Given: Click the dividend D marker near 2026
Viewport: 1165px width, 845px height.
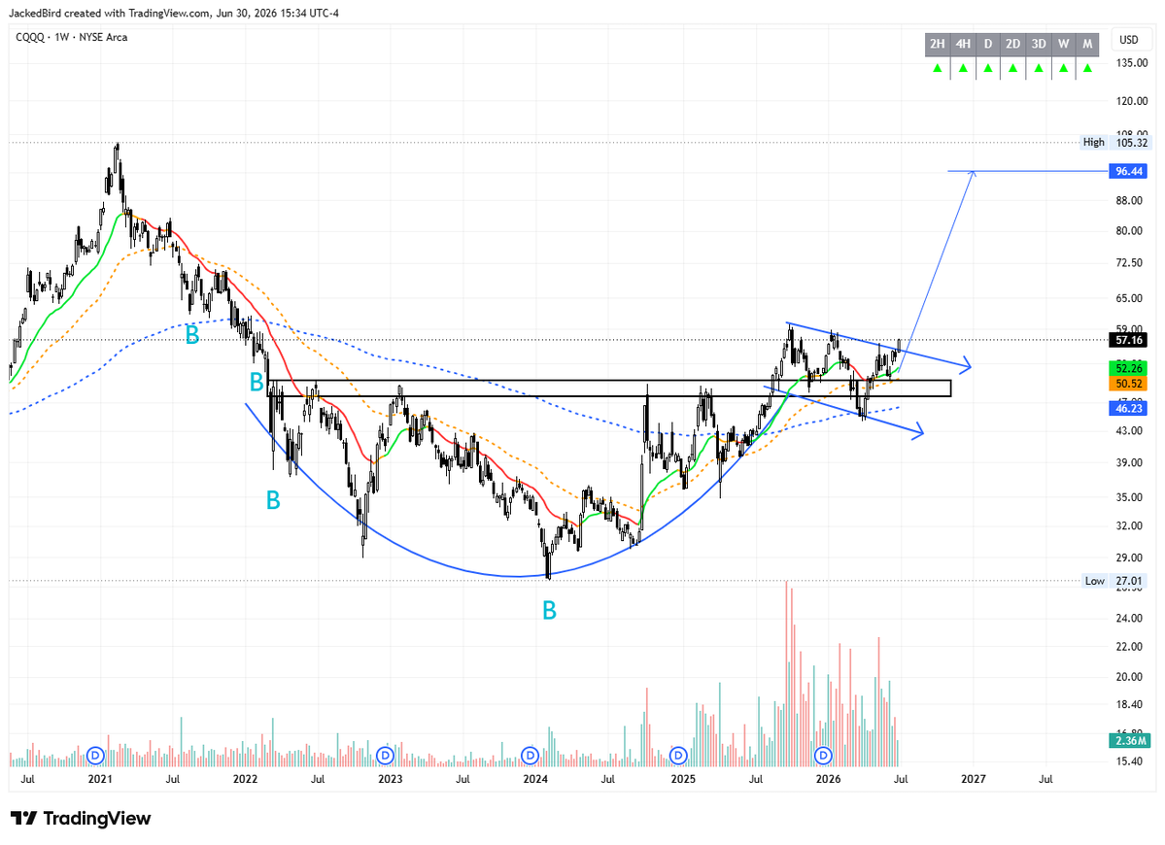Looking at the screenshot, I should (x=823, y=756).
